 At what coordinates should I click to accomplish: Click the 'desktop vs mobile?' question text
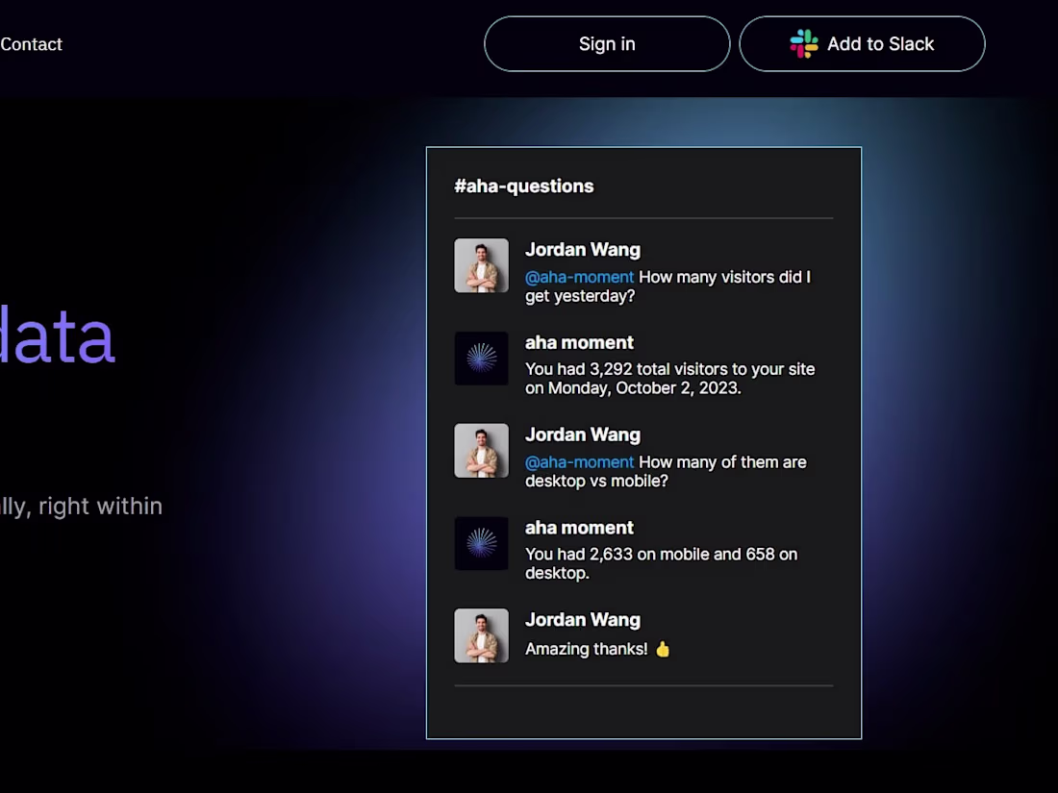pos(596,482)
